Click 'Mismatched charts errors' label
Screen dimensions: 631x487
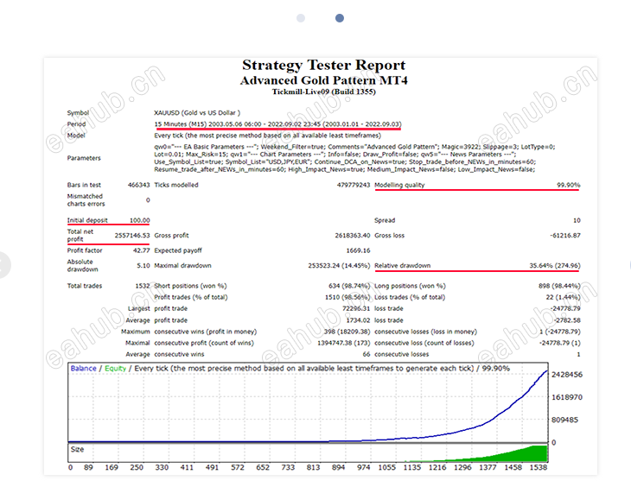tap(86, 199)
